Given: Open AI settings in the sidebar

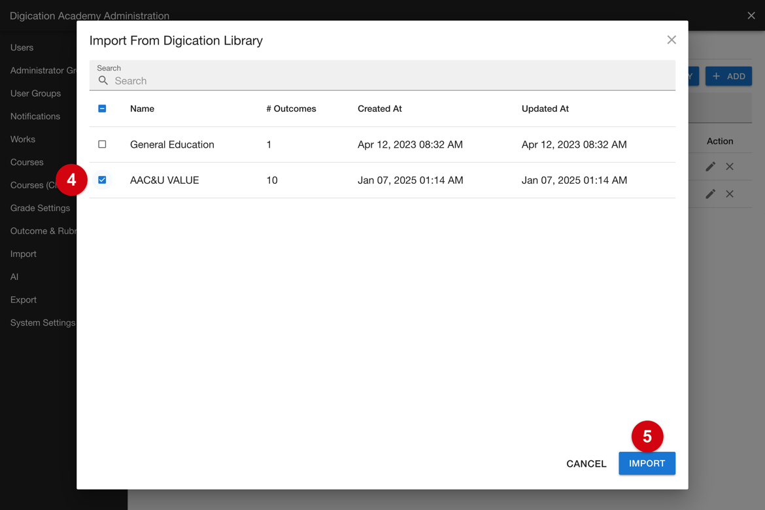Looking at the screenshot, I should 14,277.
